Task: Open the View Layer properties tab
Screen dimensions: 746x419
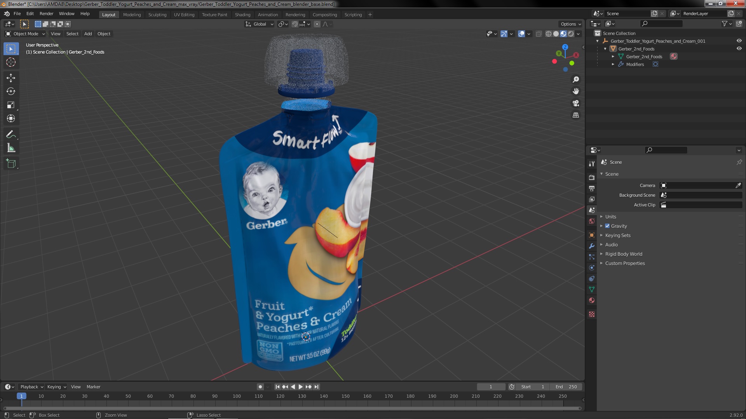Action: 592,199
